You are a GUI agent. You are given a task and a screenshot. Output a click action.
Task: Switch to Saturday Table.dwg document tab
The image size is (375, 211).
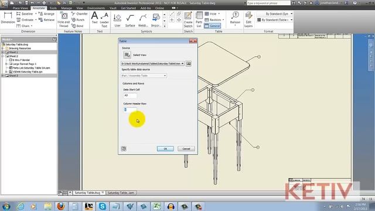coord(87,193)
